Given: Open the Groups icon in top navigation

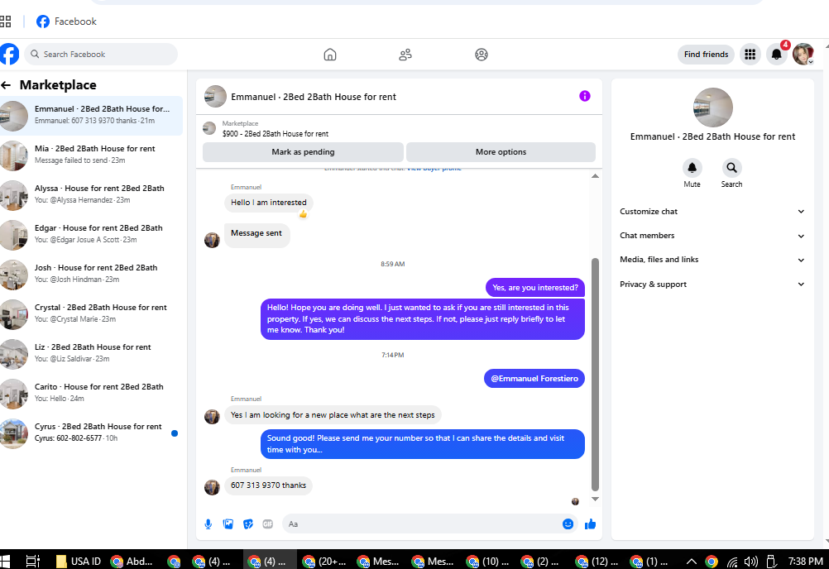Looking at the screenshot, I should click(482, 55).
